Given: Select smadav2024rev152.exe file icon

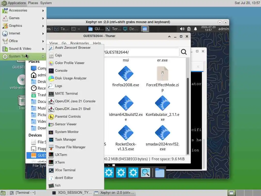Looking at the screenshot, I should coord(162,133).
